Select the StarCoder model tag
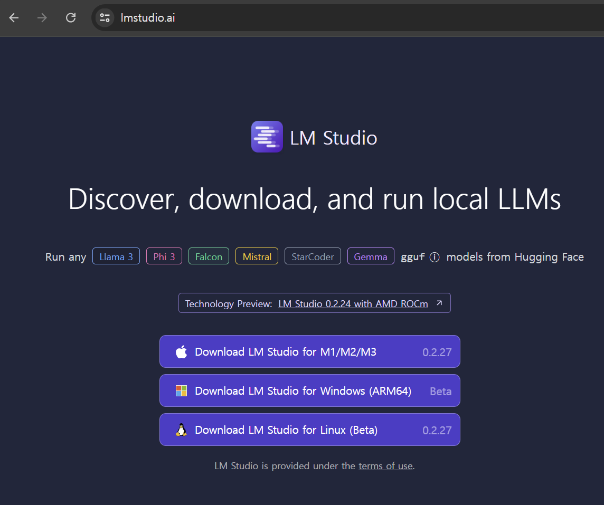The image size is (604, 505). (313, 256)
